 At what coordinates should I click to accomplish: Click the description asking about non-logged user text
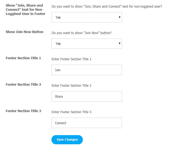107,6
